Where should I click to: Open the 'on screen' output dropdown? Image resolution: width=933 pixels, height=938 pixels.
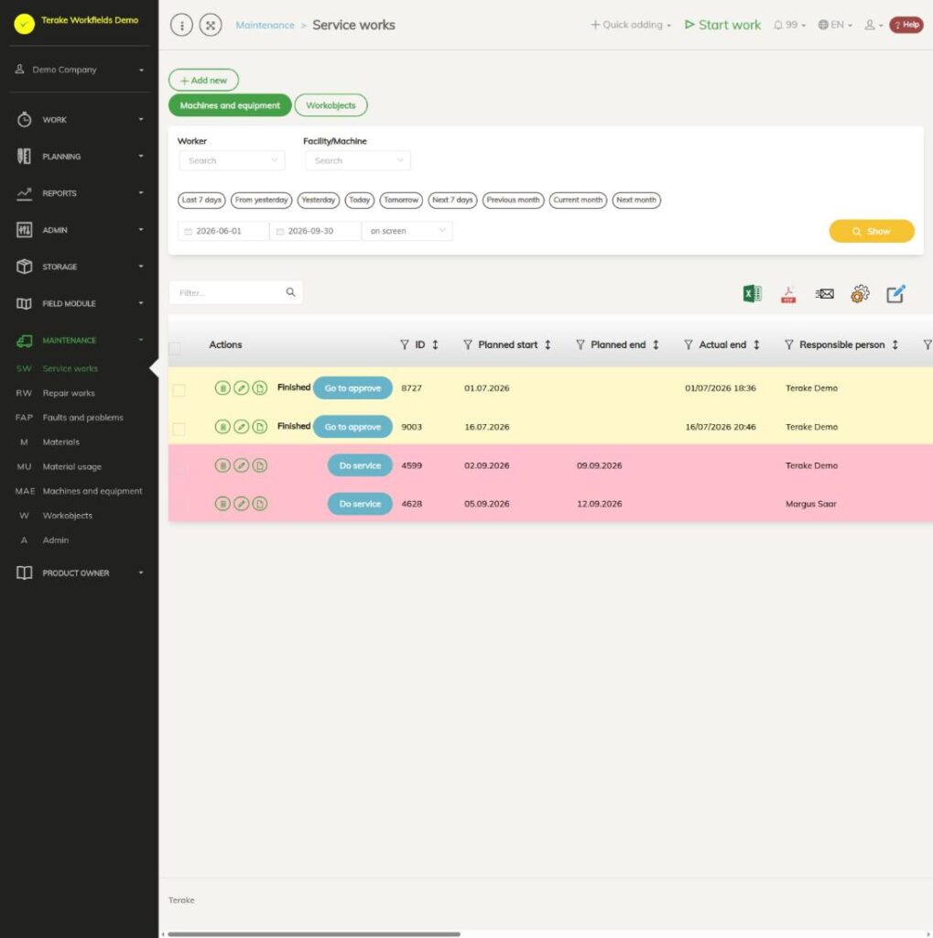(x=407, y=231)
